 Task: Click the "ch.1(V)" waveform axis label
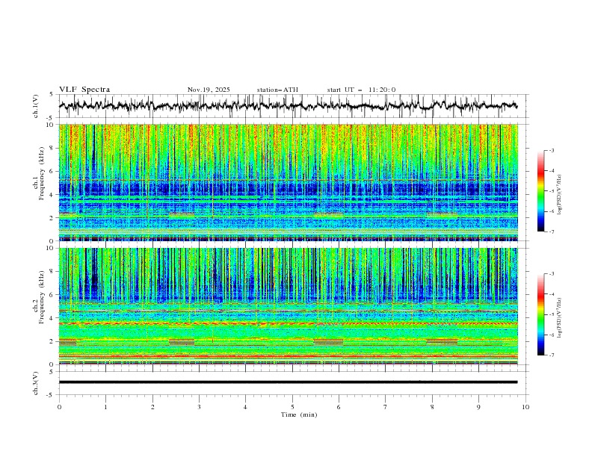click(x=35, y=106)
